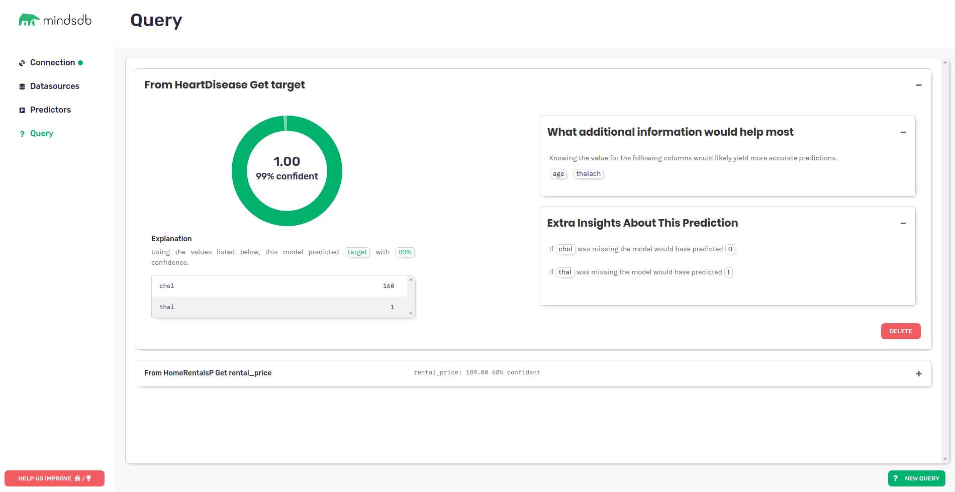This screenshot has width=955, height=492.
Task: Start a new query
Action: 917,478
